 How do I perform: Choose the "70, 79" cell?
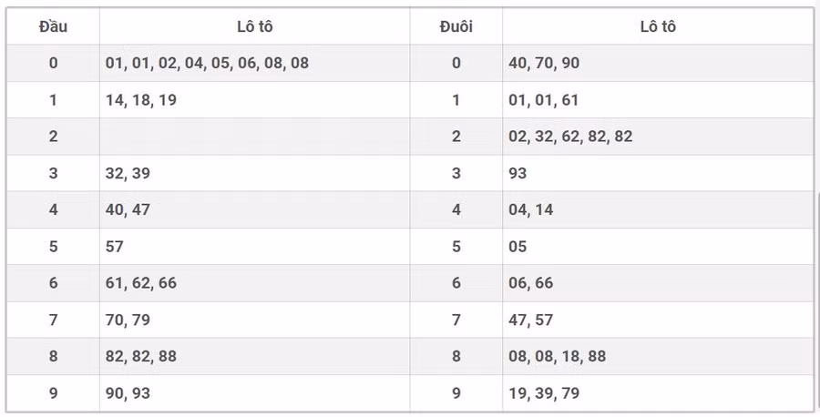tap(128, 320)
